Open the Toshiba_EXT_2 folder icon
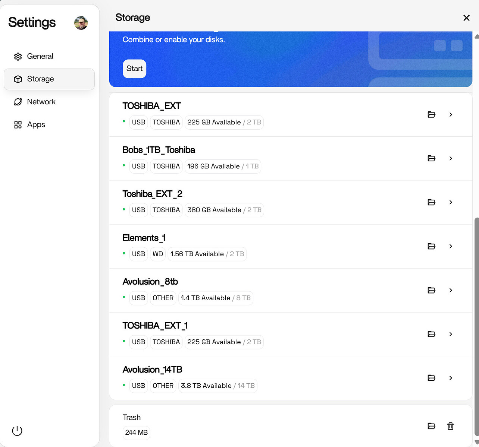This screenshot has height=447, width=479. (431, 202)
